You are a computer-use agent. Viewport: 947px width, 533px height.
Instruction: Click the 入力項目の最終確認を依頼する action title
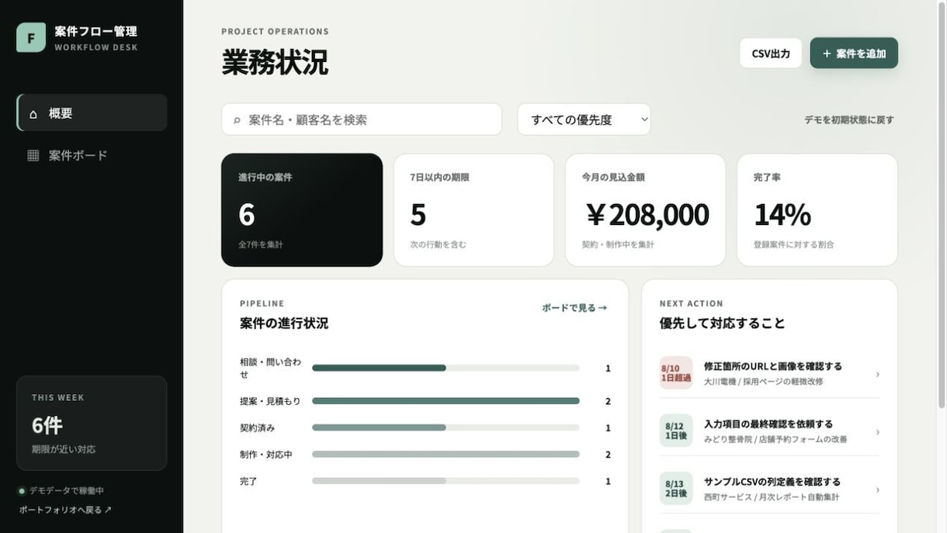point(768,424)
